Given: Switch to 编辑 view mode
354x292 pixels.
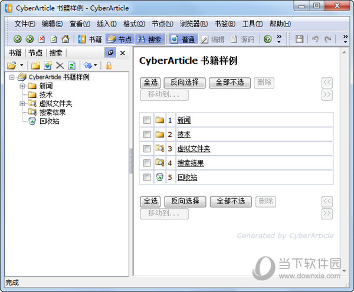Looking at the screenshot, I should (x=212, y=40).
